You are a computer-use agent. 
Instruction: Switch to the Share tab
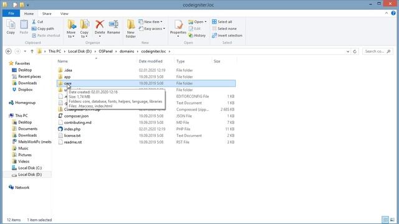[47, 14]
